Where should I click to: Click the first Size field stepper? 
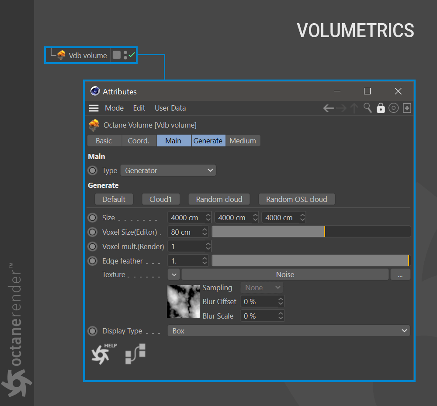point(208,218)
